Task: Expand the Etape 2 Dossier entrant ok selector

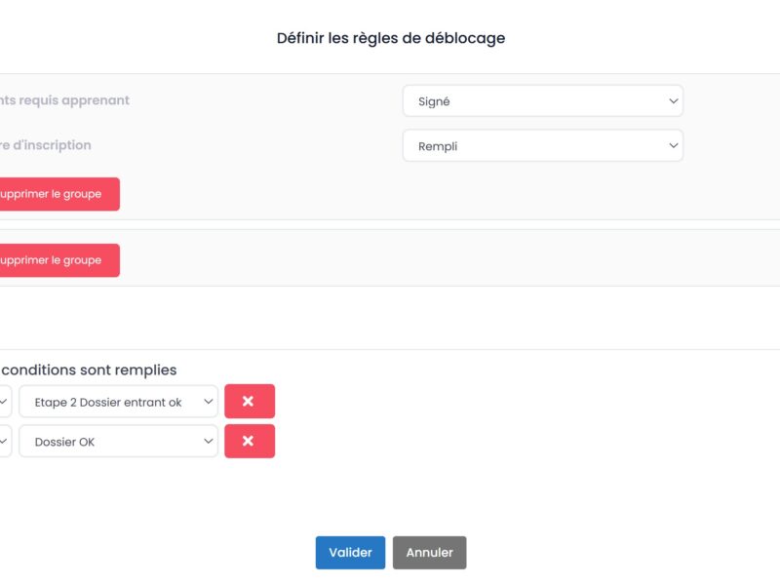Action: pyautogui.click(x=118, y=401)
